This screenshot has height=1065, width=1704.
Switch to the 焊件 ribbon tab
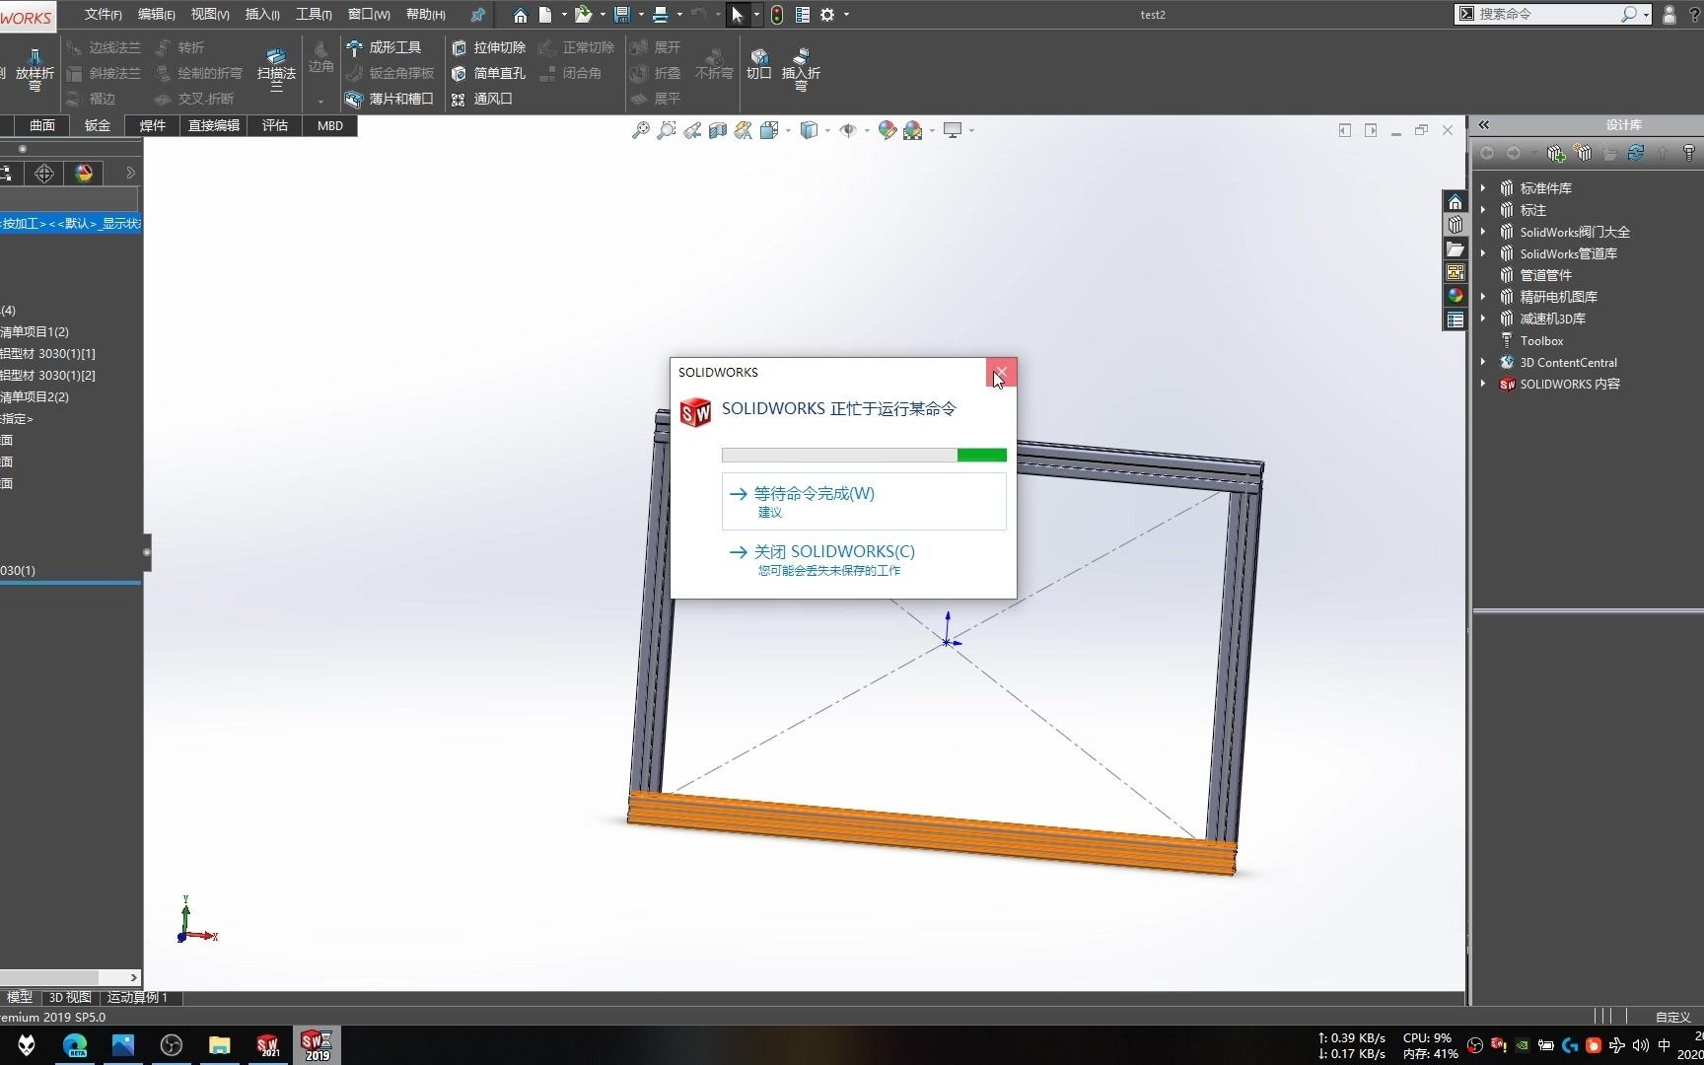(x=153, y=125)
